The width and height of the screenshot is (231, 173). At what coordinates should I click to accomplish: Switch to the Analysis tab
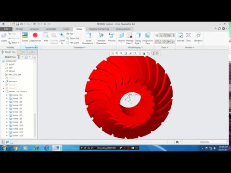click(35, 29)
